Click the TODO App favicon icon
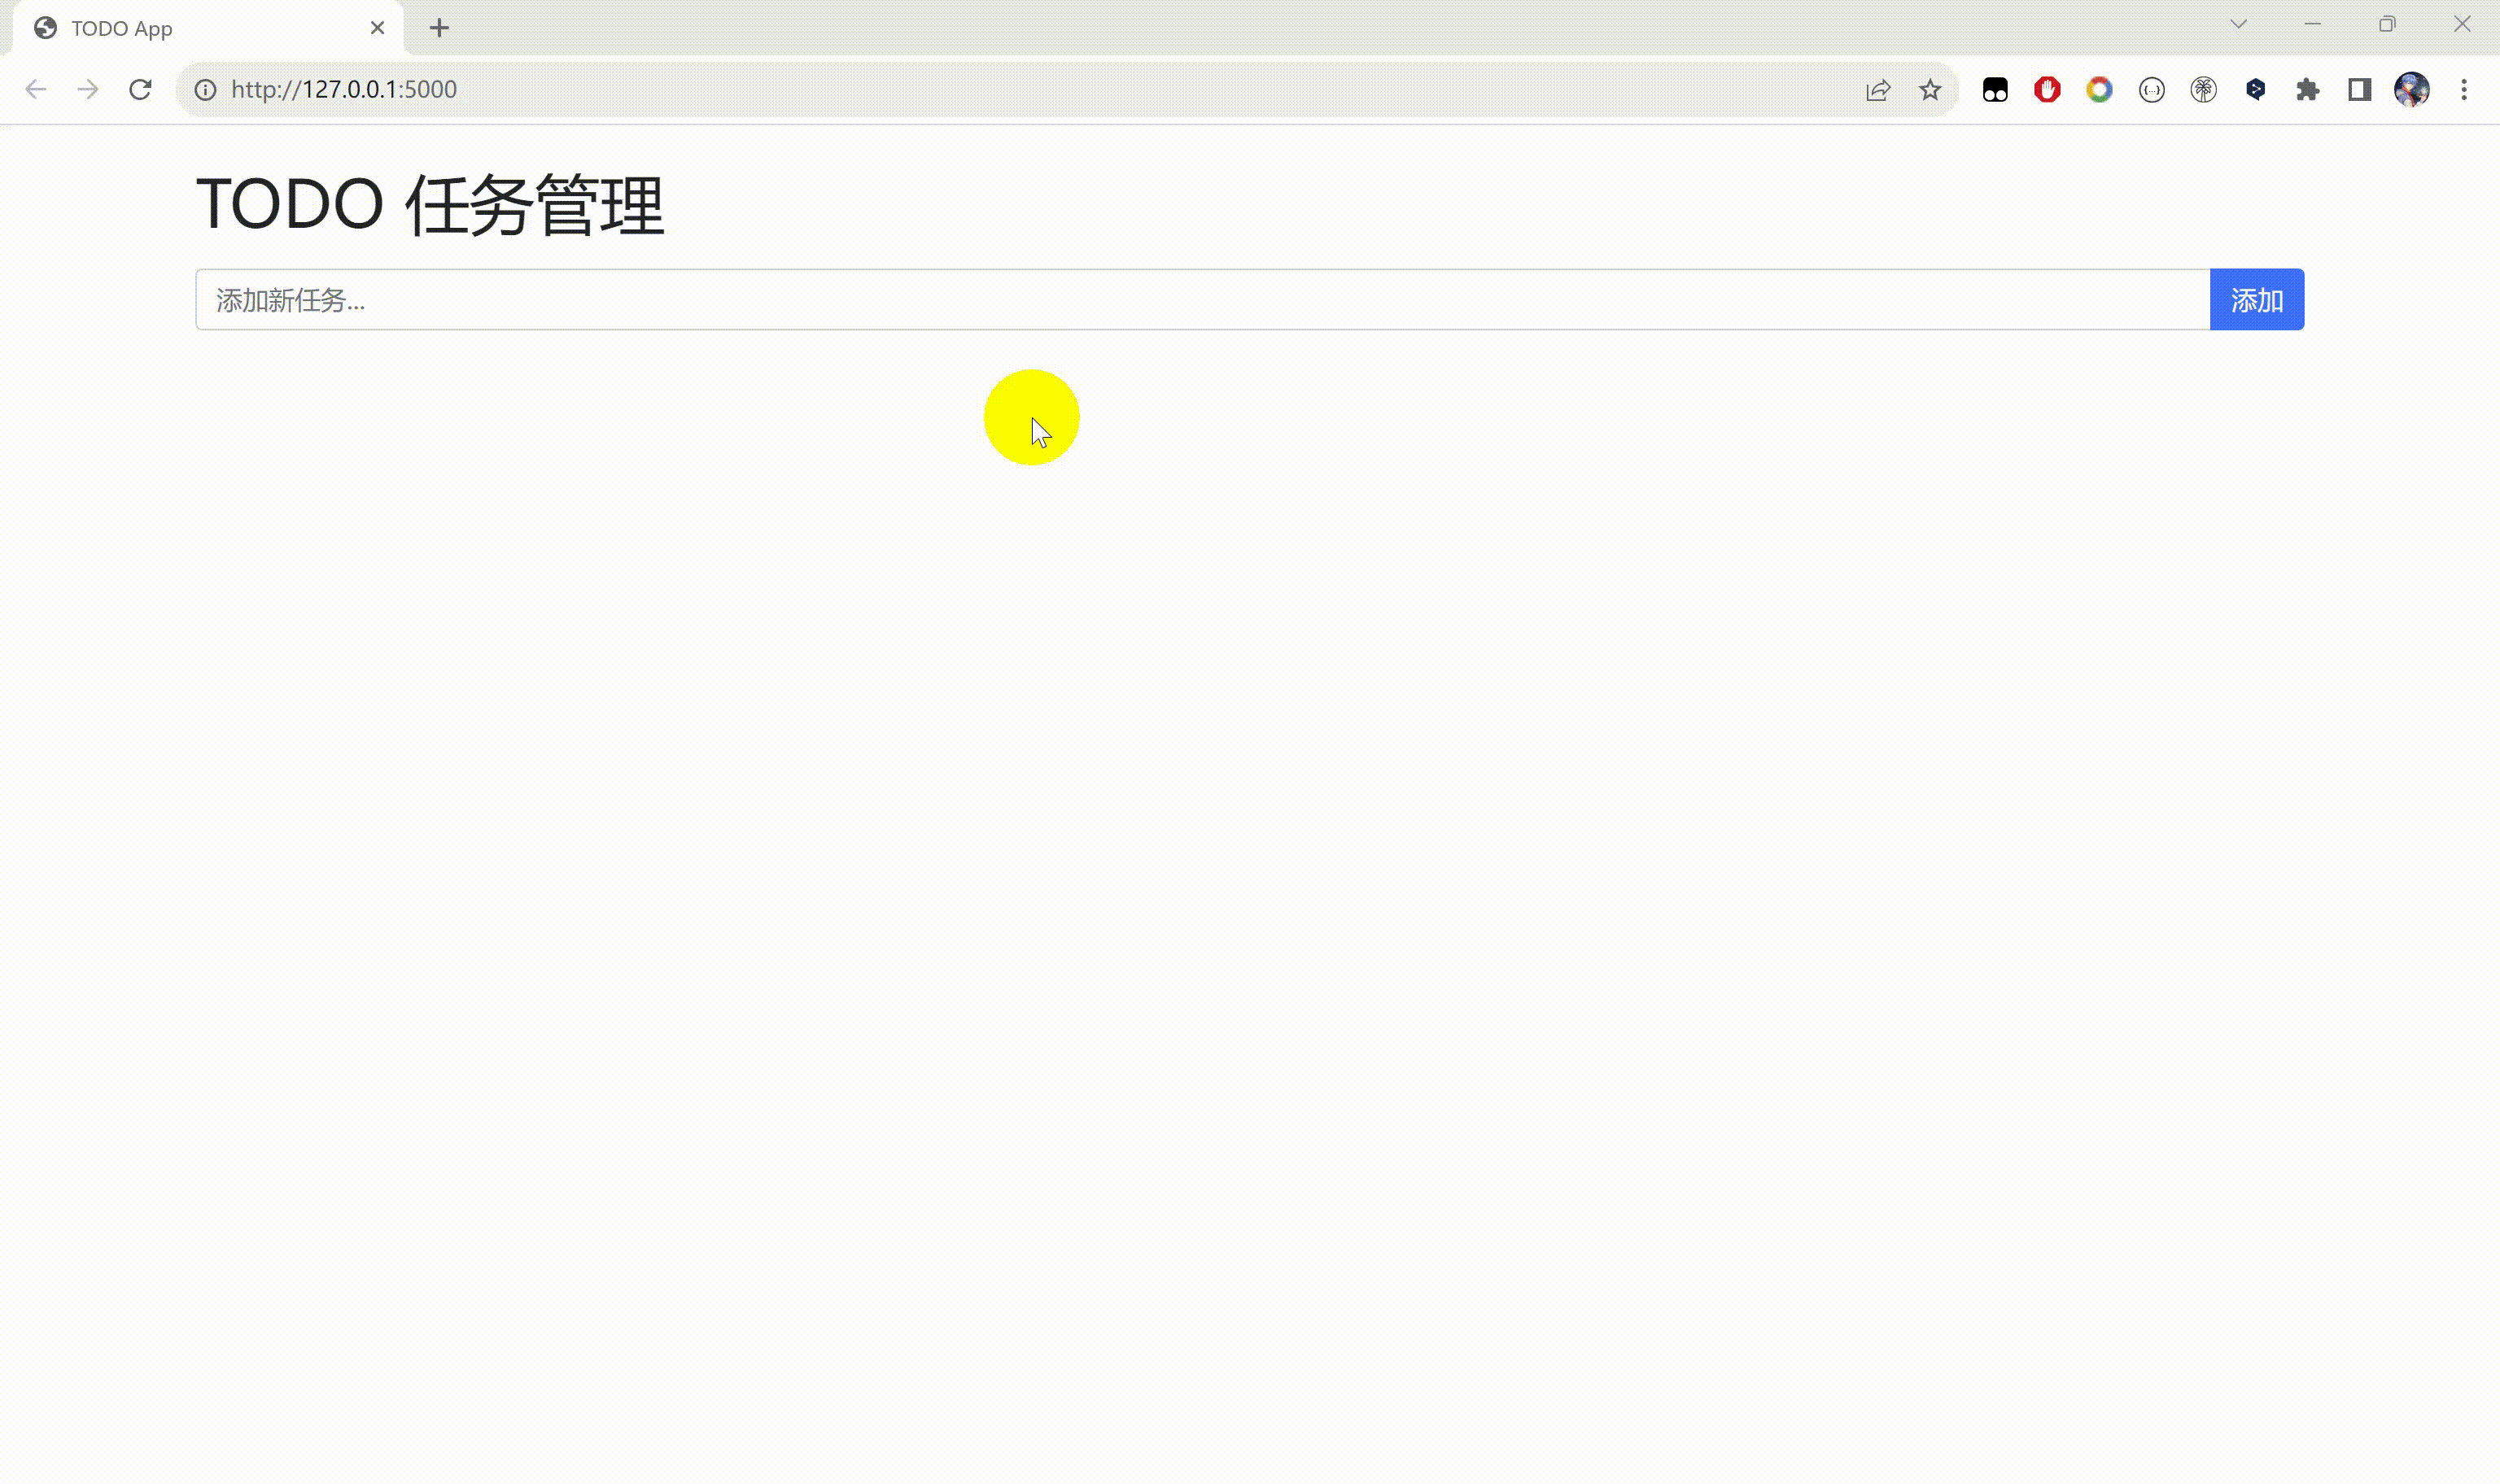This screenshot has width=2500, height=1484. 44,27
